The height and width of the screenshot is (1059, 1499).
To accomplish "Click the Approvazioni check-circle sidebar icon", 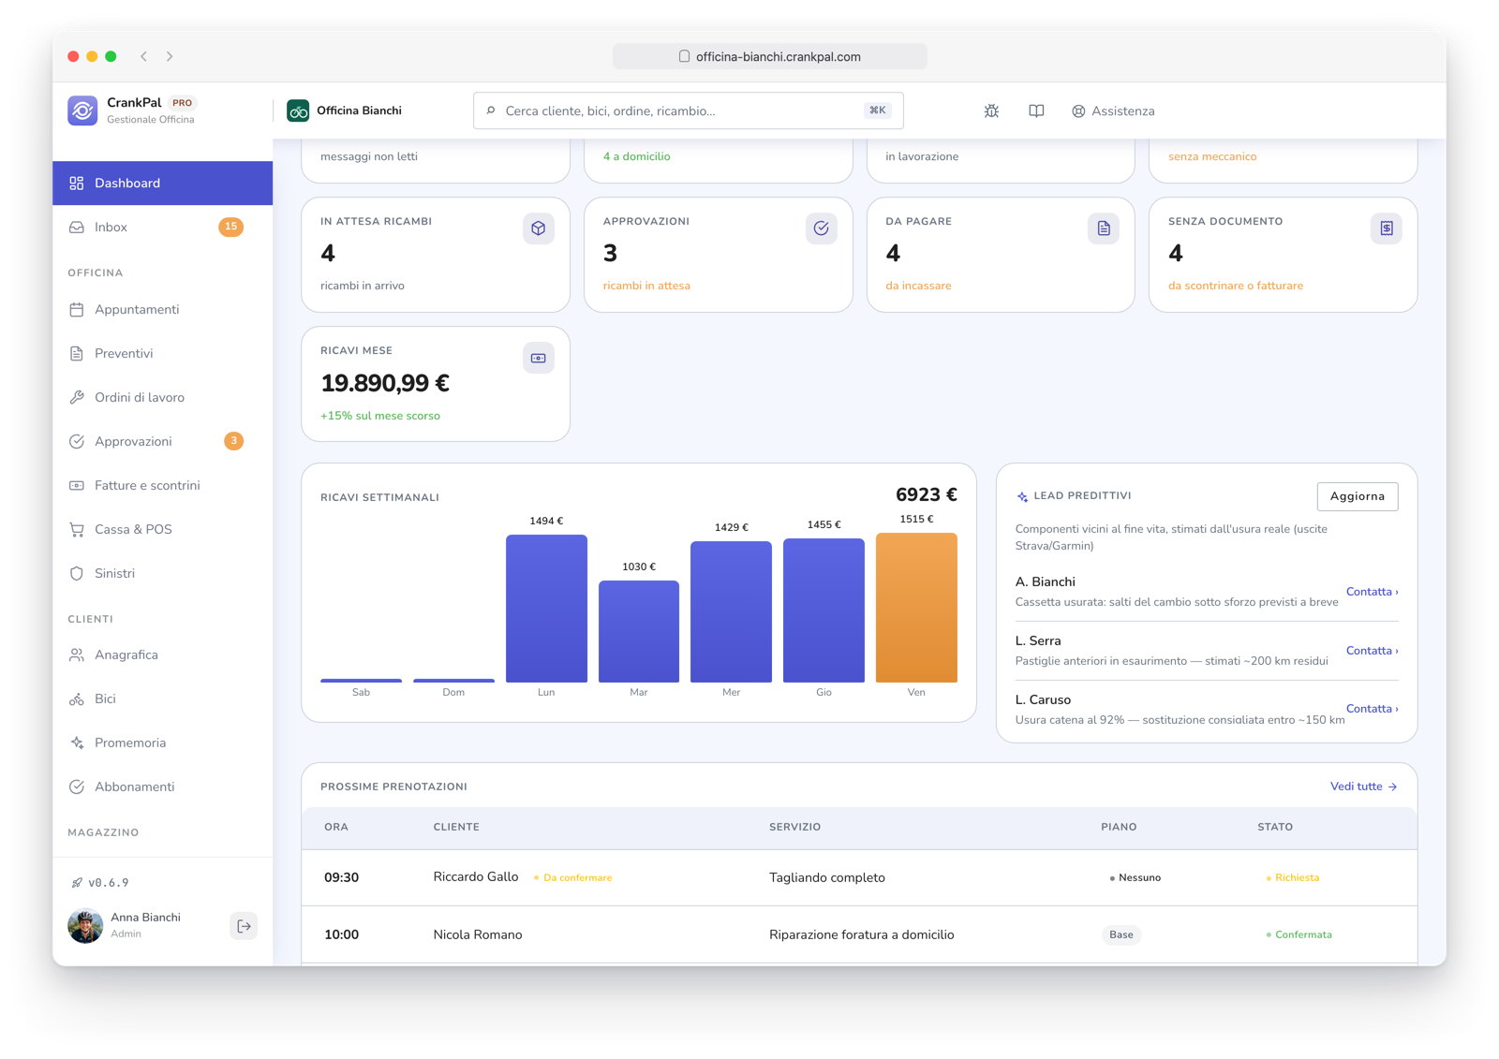I will (77, 441).
